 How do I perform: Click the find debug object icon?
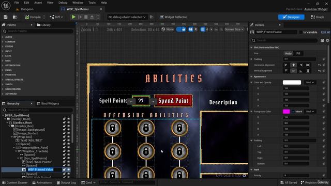click(152, 17)
